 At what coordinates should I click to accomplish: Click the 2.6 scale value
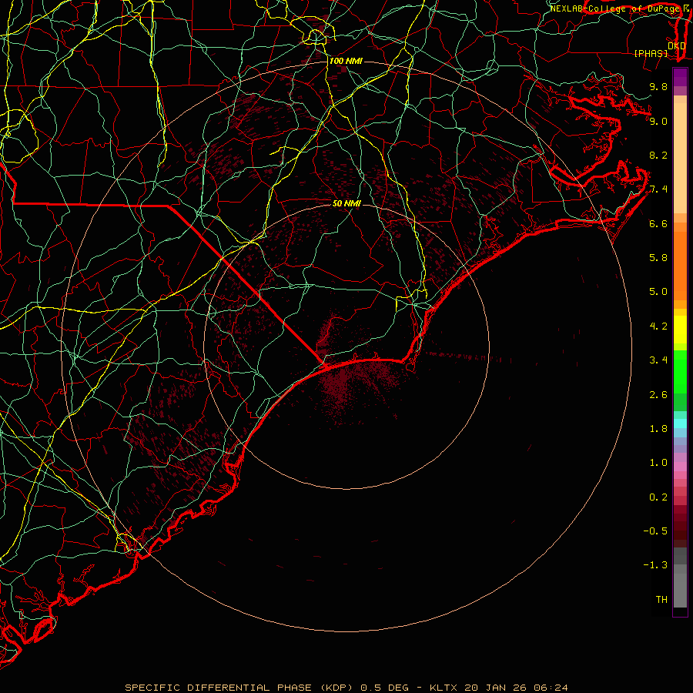(x=658, y=395)
